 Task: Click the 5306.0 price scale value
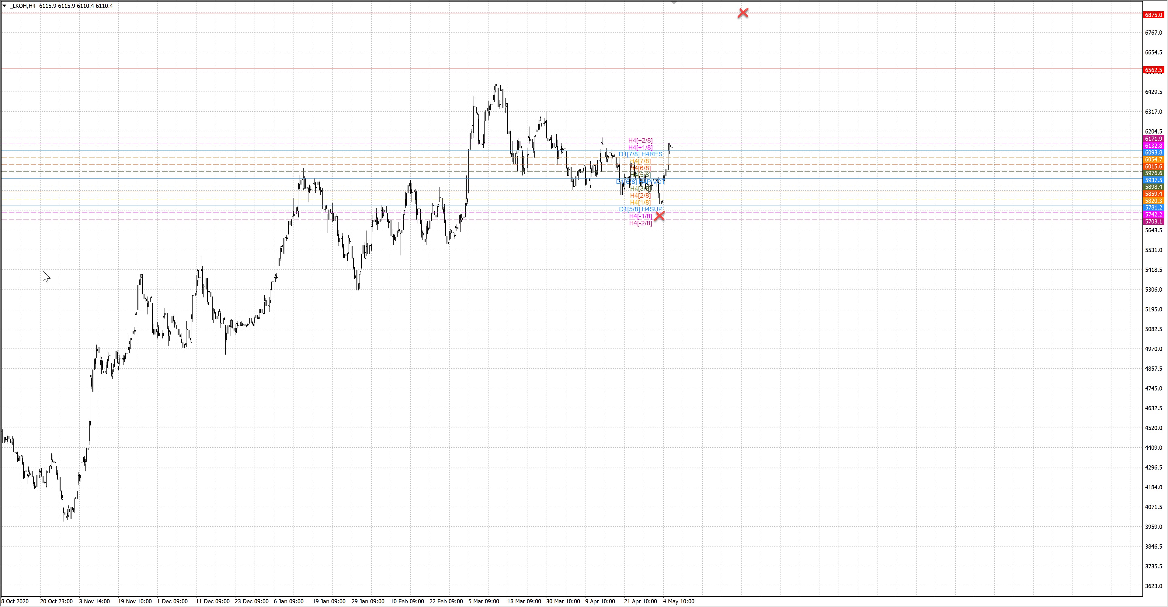click(1153, 290)
